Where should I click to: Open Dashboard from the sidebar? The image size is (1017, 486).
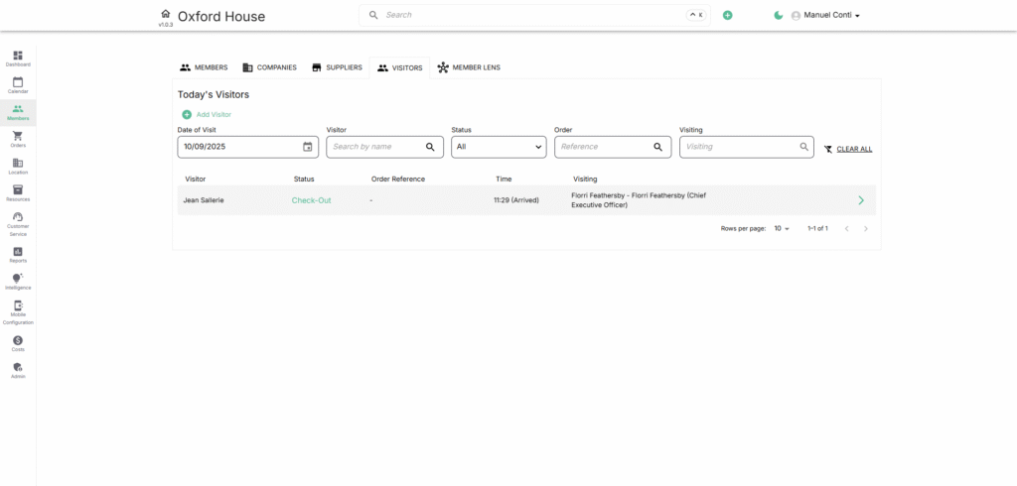click(18, 58)
